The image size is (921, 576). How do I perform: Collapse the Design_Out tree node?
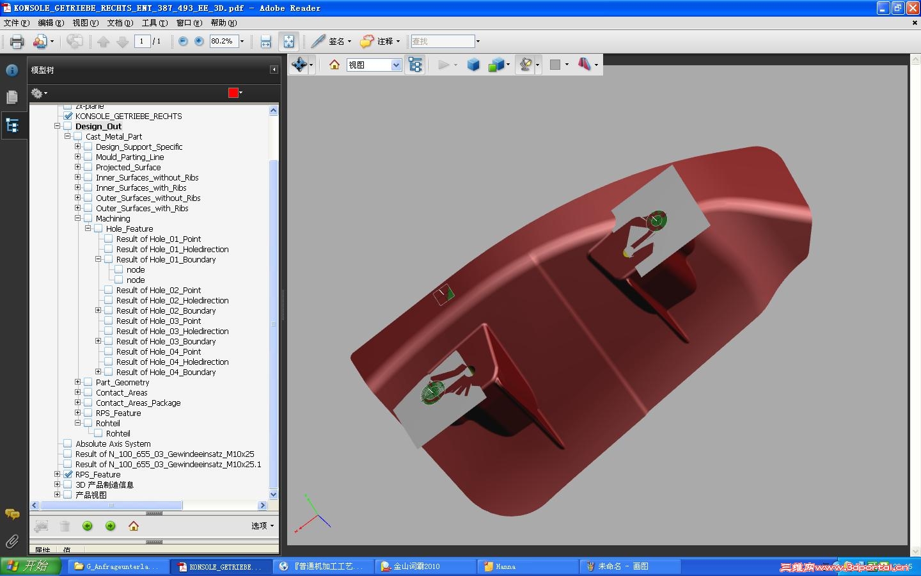coord(57,126)
